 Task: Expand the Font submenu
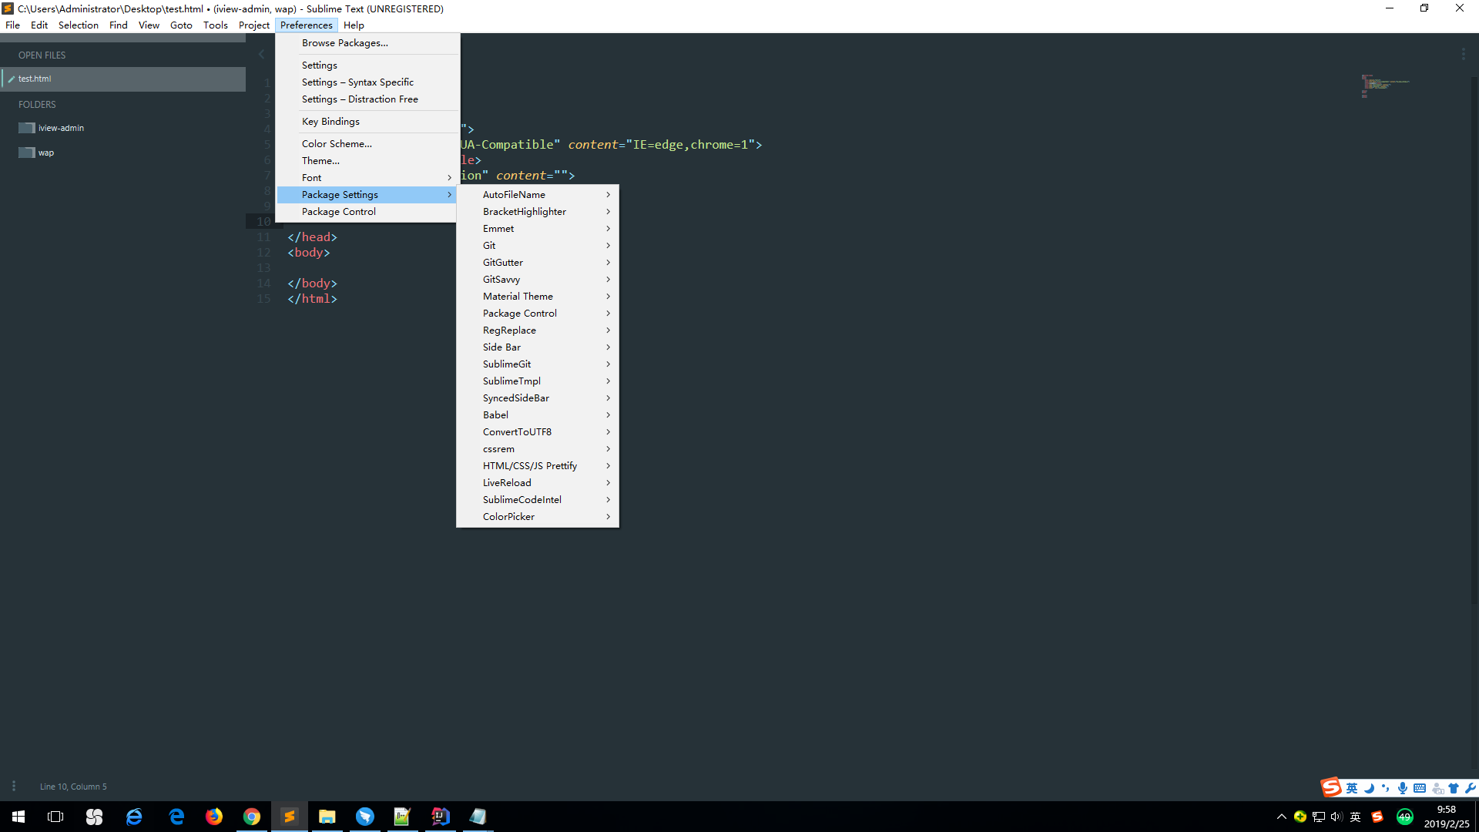click(x=367, y=178)
